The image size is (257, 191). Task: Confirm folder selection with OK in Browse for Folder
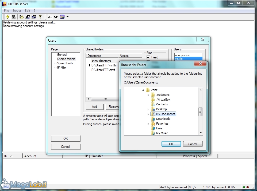(x=171, y=144)
